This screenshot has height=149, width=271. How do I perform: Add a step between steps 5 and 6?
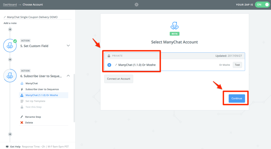coord(10,59)
